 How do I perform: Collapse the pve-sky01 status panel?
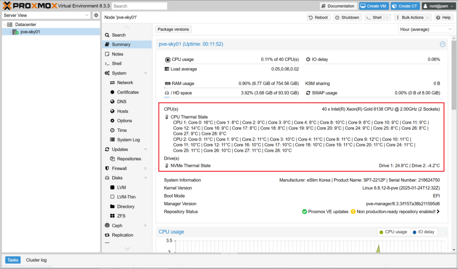pyautogui.click(x=442, y=44)
